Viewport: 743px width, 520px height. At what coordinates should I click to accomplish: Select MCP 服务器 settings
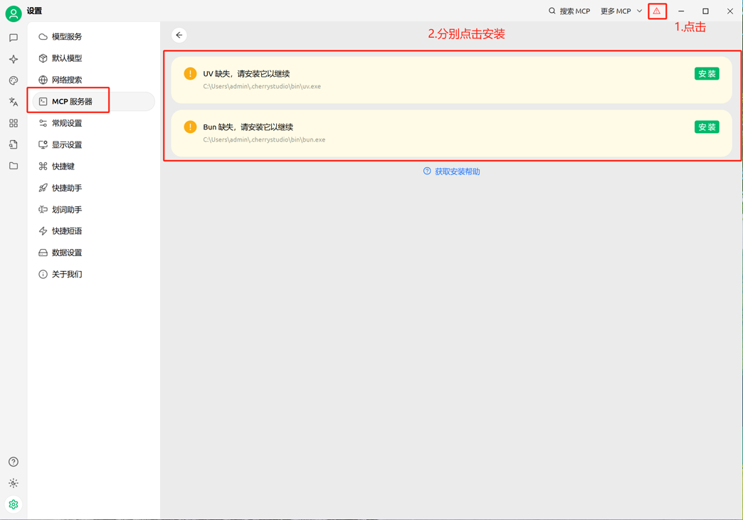[x=93, y=101]
